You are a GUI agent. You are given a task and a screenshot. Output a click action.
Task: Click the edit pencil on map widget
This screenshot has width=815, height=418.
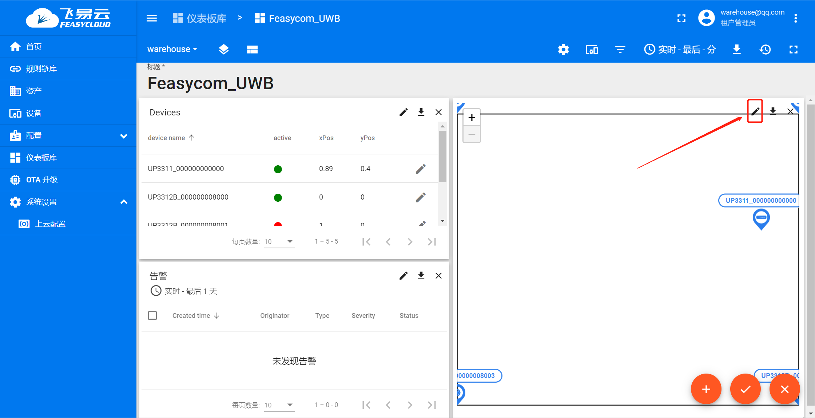(755, 111)
